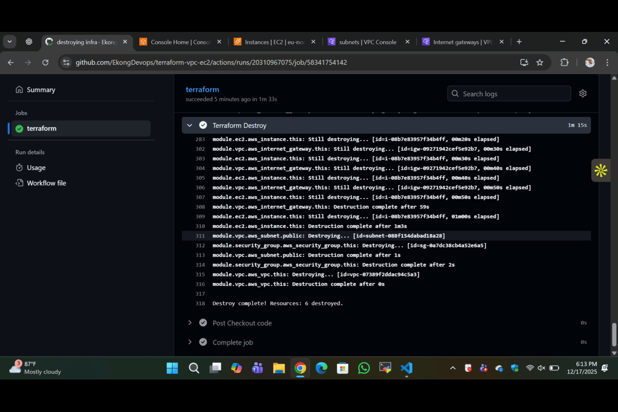The height and width of the screenshot is (412, 618).
Task: Open the log settings gear icon
Action: coord(582,94)
